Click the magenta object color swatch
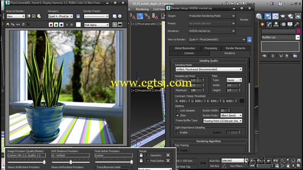This screenshot has width=303, height=170. click(x=298, y=31)
